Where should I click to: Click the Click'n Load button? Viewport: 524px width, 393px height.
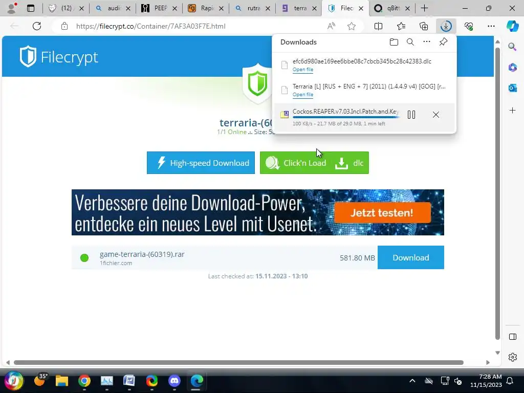coord(295,163)
